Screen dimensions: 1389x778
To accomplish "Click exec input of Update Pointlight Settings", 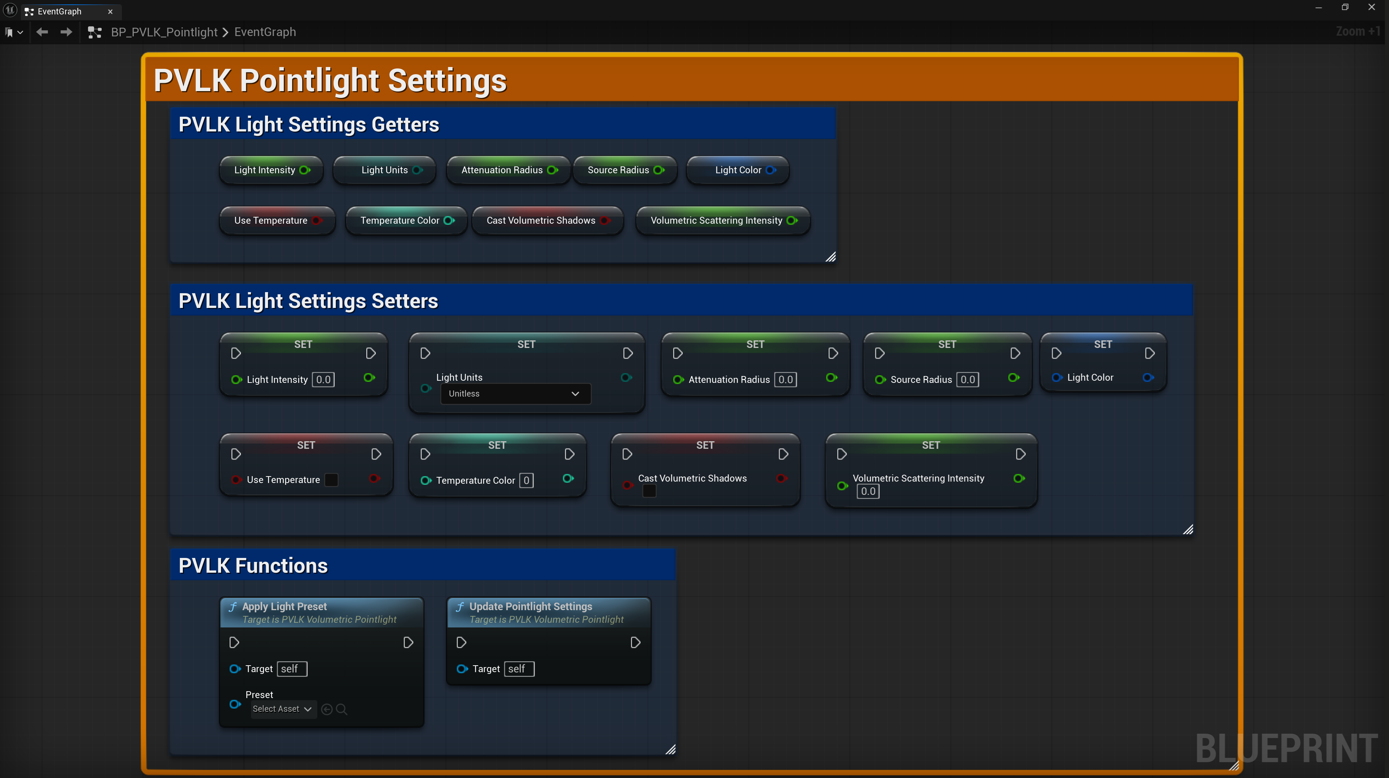I will coord(461,642).
